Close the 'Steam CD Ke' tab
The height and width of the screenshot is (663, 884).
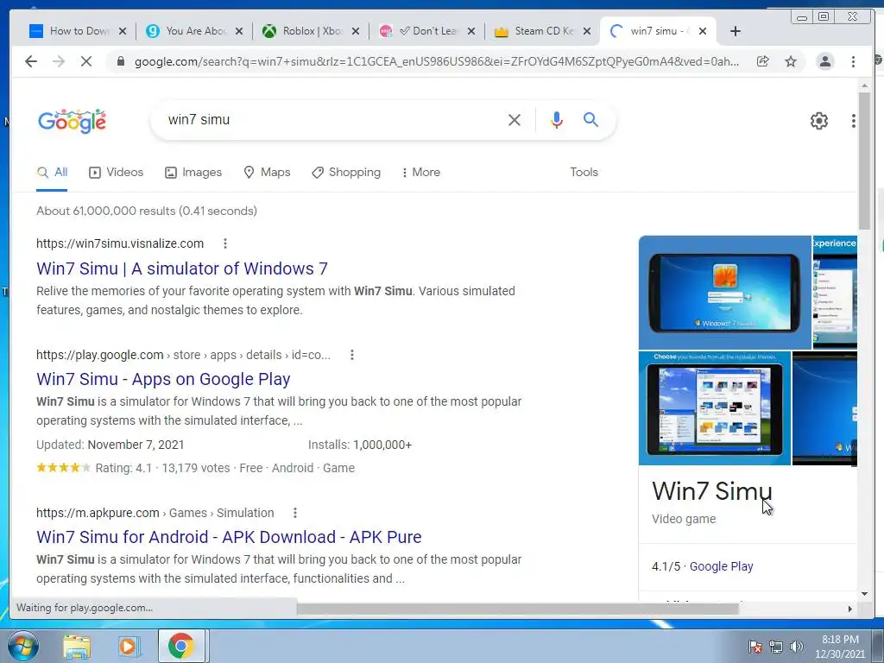(587, 31)
